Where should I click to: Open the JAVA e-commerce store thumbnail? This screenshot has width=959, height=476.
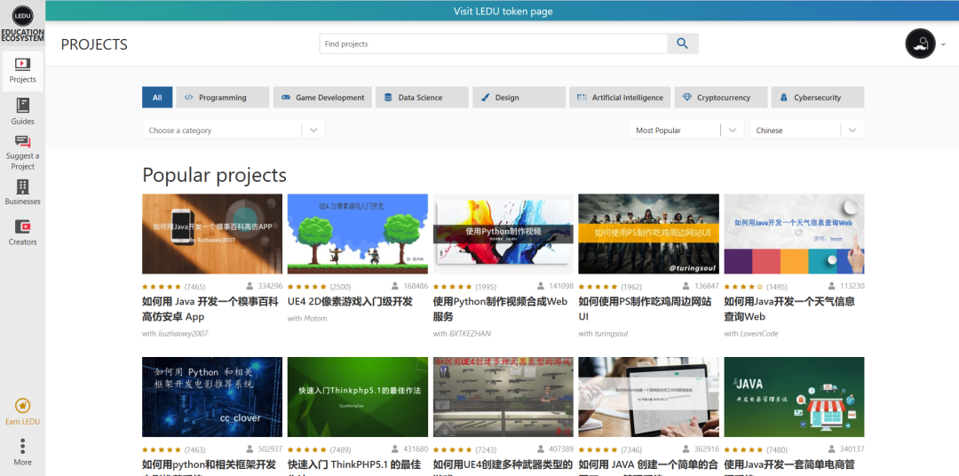coord(795,396)
